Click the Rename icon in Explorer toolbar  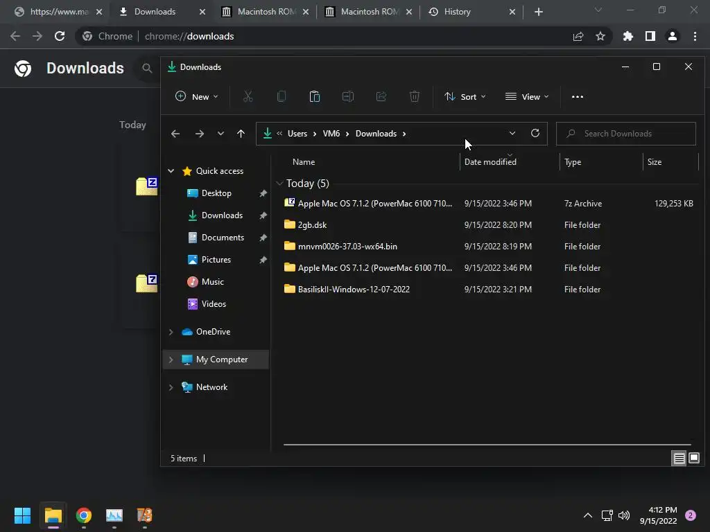[x=348, y=96]
